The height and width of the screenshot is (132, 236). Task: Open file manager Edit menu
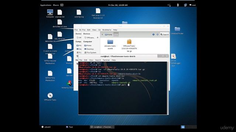pos(88,30)
